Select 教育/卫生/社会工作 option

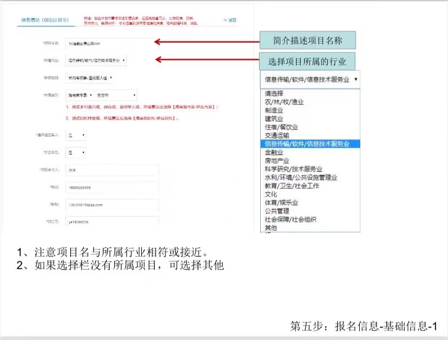pos(292,186)
